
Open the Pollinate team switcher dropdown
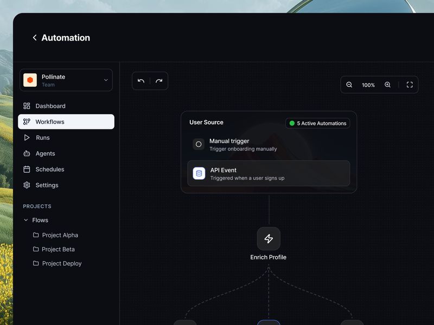[x=66, y=80]
